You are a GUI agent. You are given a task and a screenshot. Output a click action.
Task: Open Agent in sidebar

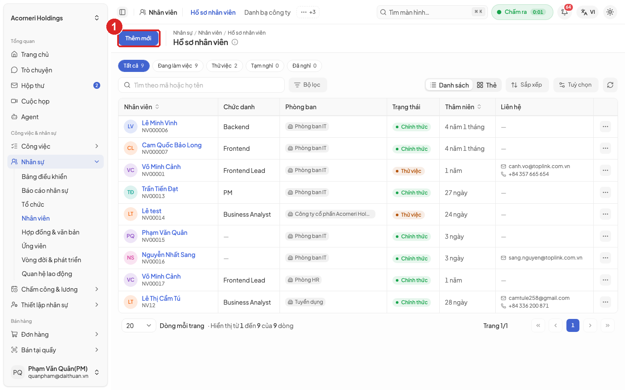click(x=56, y=117)
